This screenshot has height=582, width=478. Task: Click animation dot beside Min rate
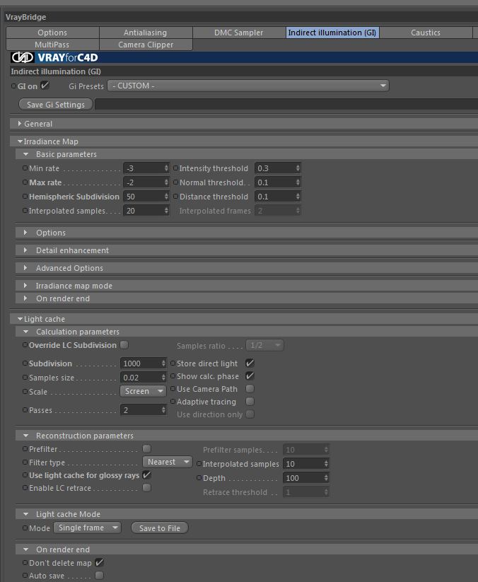click(x=25, y=168)
